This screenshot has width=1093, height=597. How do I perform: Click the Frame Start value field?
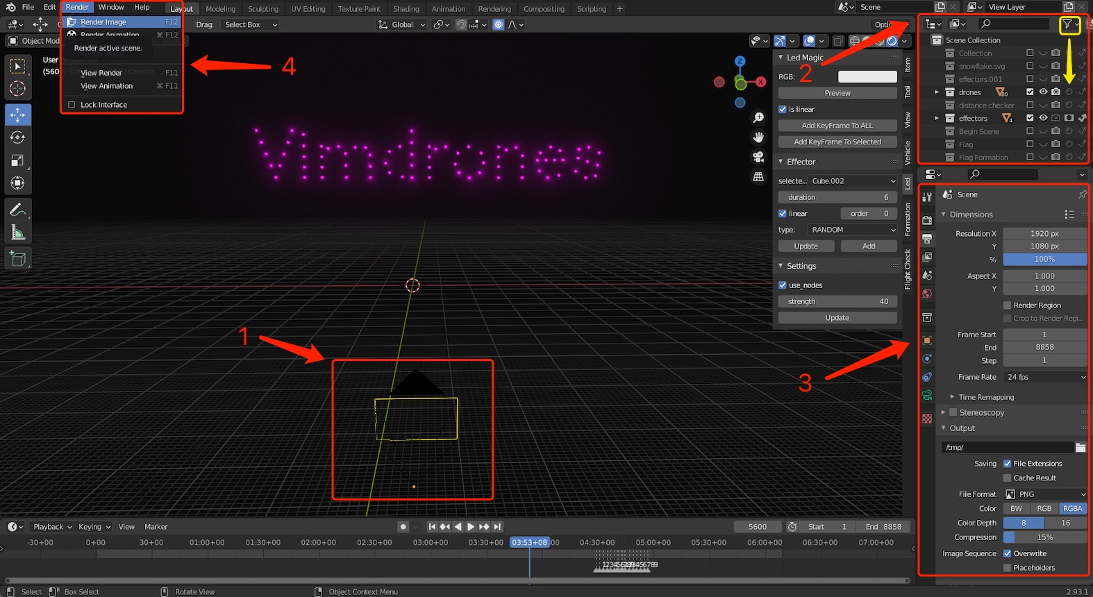1045,335
